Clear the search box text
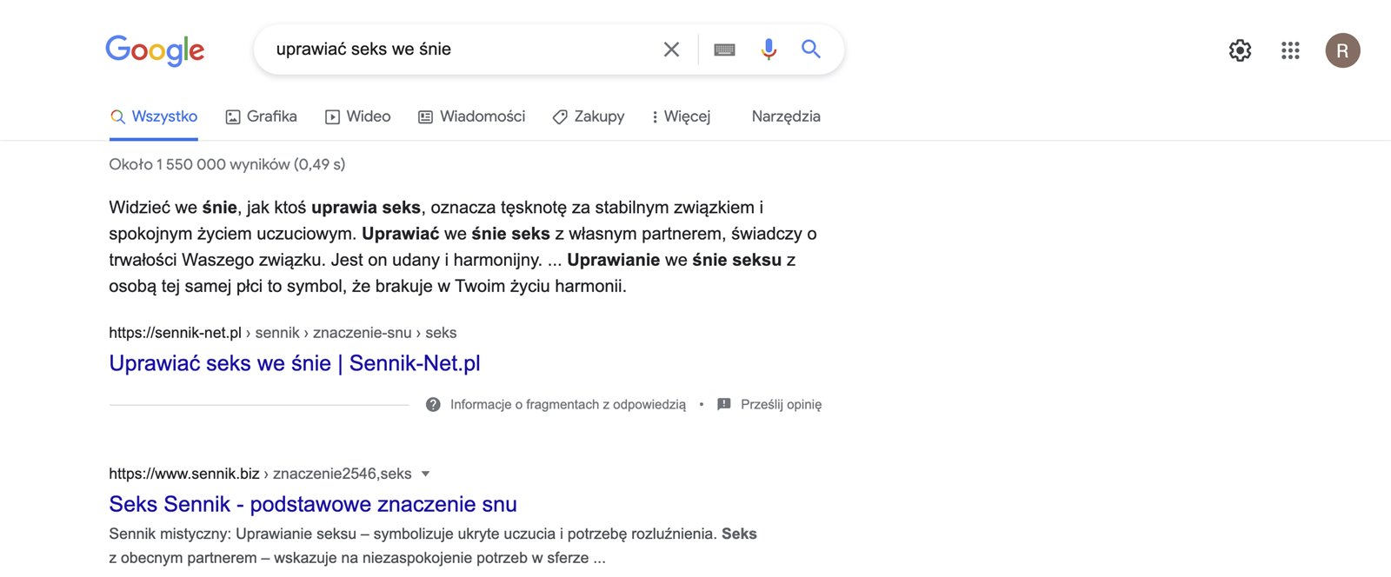The image size is (1391, 577). 671,50
